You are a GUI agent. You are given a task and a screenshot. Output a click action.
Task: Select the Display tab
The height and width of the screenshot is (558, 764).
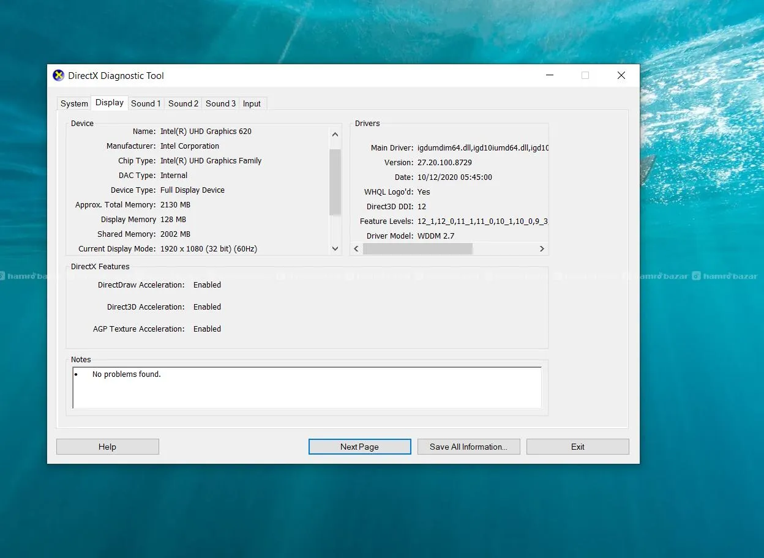pyautogui.click(x=110, y=103)
